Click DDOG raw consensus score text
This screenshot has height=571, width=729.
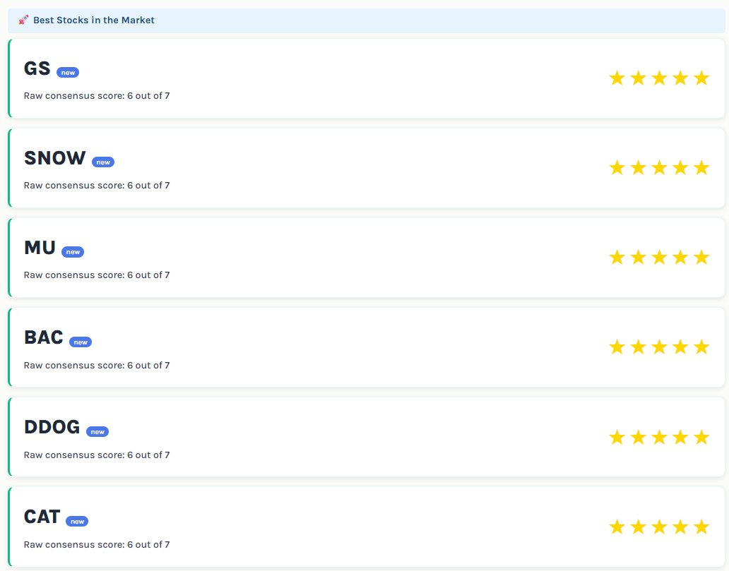tap(97, 455)
